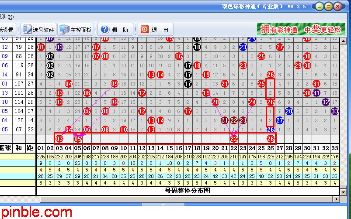Click the 号码整体分布图 chart title
Image resolution: width=351 pixels, height=219 pixels.
point(188,190)
